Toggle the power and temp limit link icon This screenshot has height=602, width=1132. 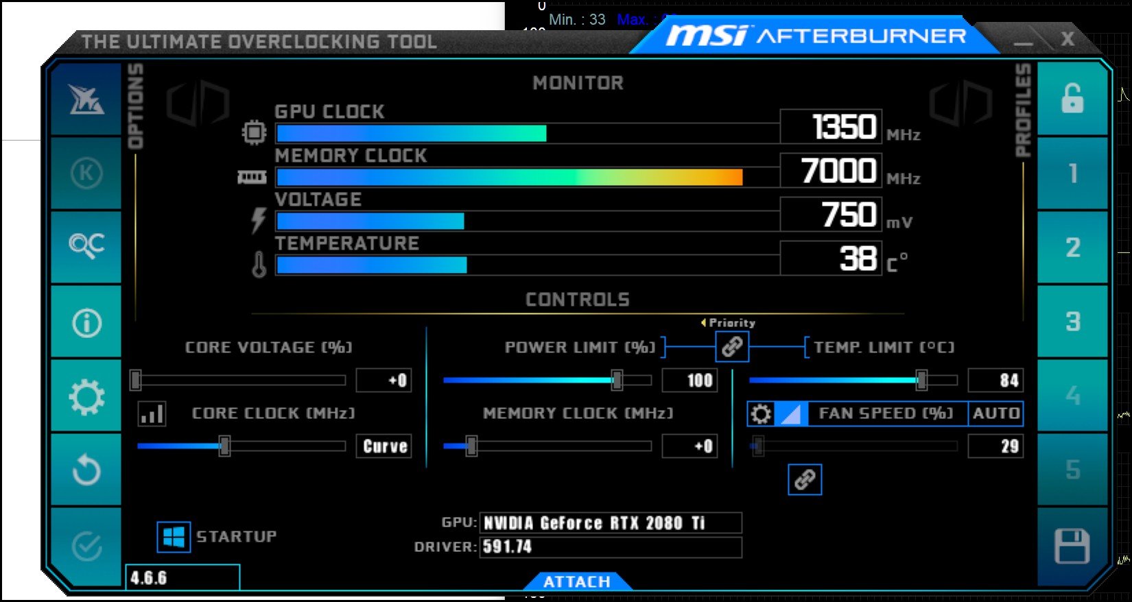(x=732, y=346)
